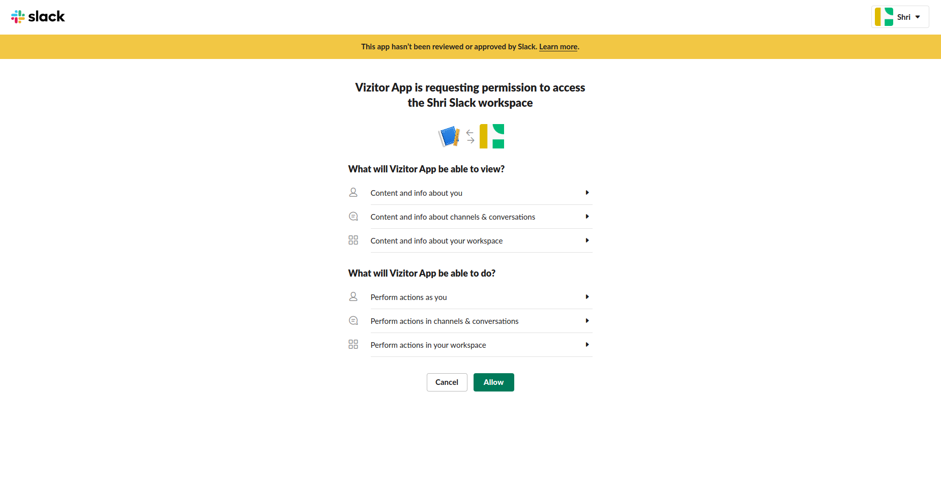The image size is (941, 482).
Task: Open the Shri workspace dropdown
Action: pyautogui.click(x=900, y=17)
